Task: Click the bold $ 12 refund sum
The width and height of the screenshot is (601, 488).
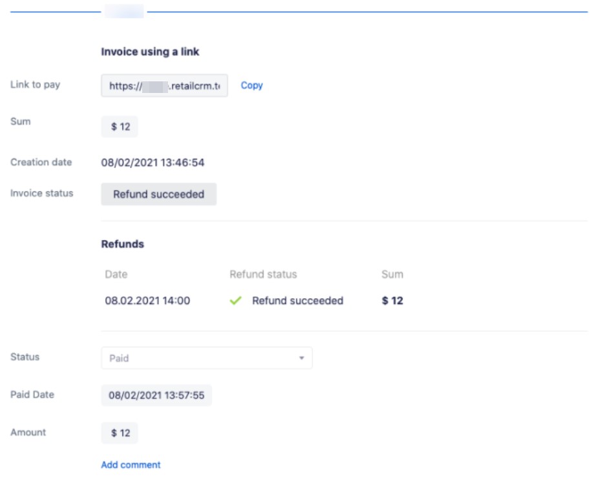Action: point(392,300)
